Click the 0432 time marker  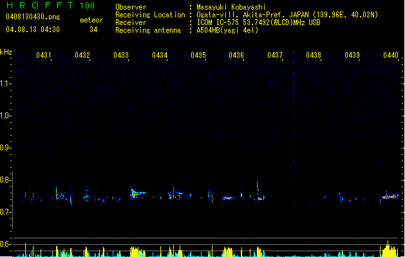82,55
